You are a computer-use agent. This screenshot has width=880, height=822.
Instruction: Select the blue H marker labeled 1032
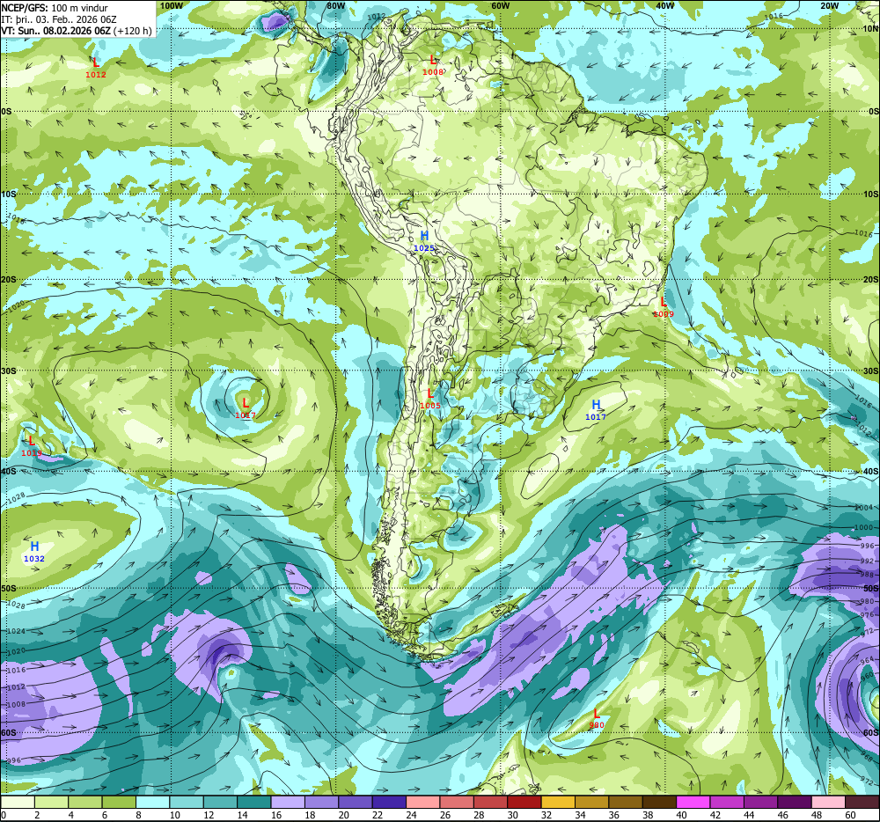click(x=34, y=547)
